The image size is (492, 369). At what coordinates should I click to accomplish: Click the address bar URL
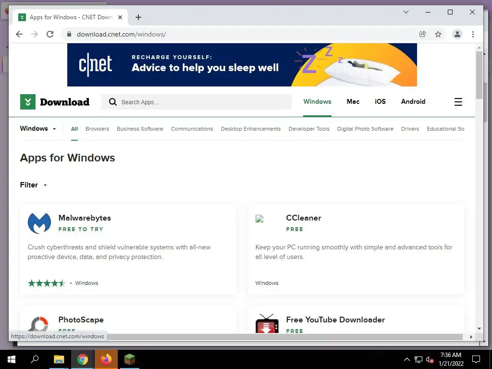point(122,34)
